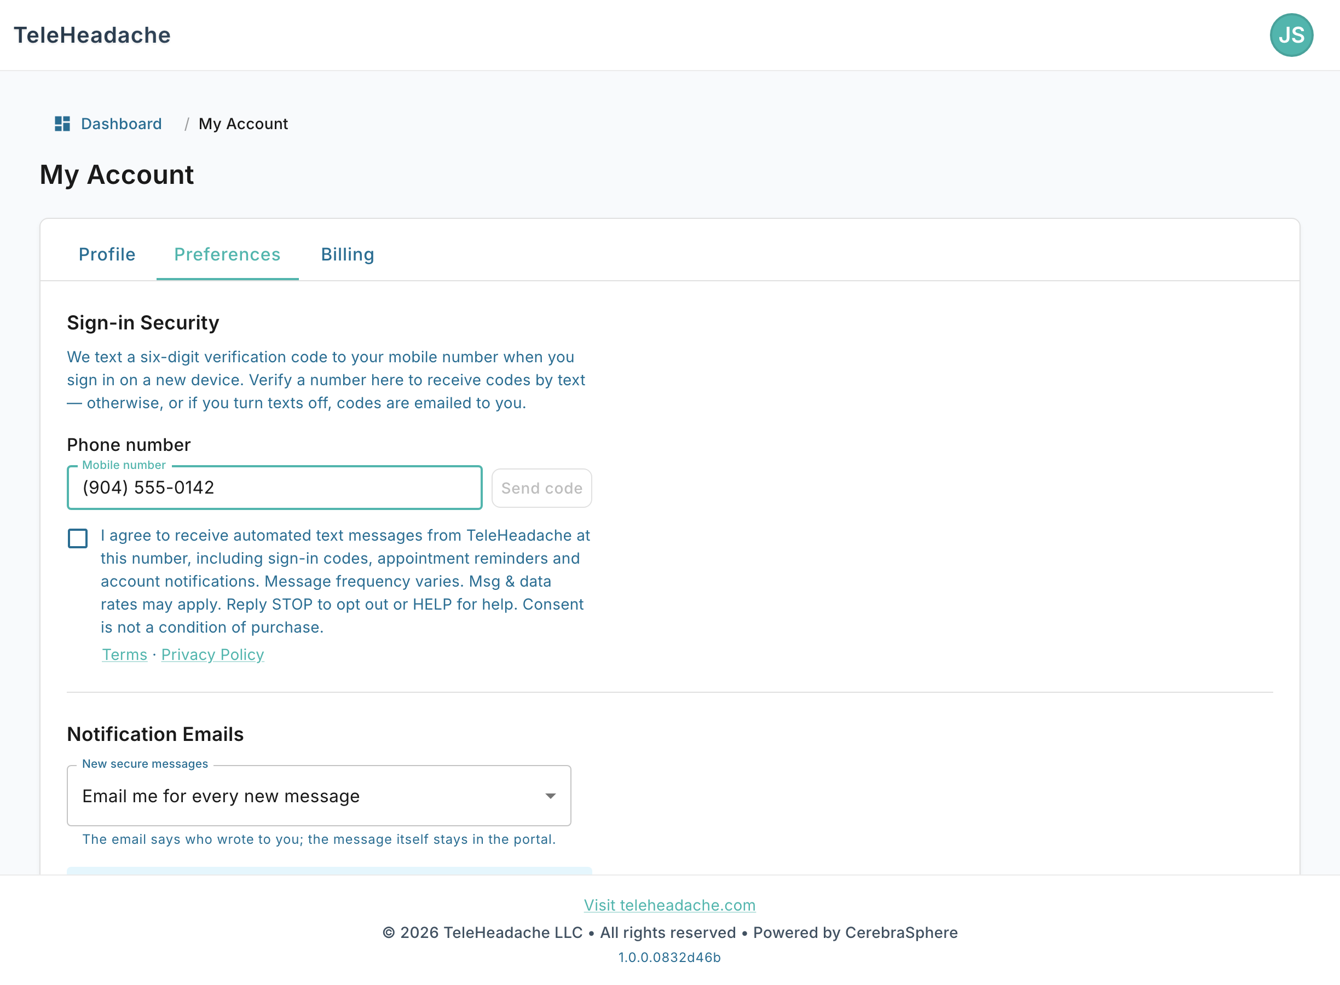Viewport: 1340px width, 985px height.
Task: Click the Sign-in Security heading
Action: coord(143,322)
